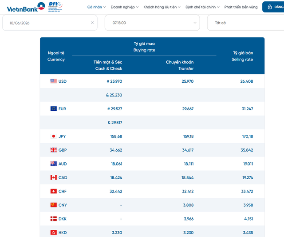
Task: Expand chevron next to Khách hàng Ưu tiên
Action: click(x=179, y=7)
